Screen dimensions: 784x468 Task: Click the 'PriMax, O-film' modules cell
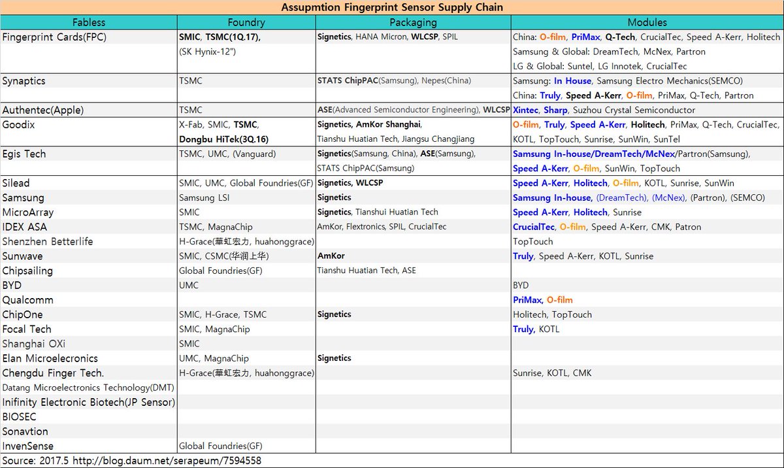pyautogui.click(x=542, y=300)
